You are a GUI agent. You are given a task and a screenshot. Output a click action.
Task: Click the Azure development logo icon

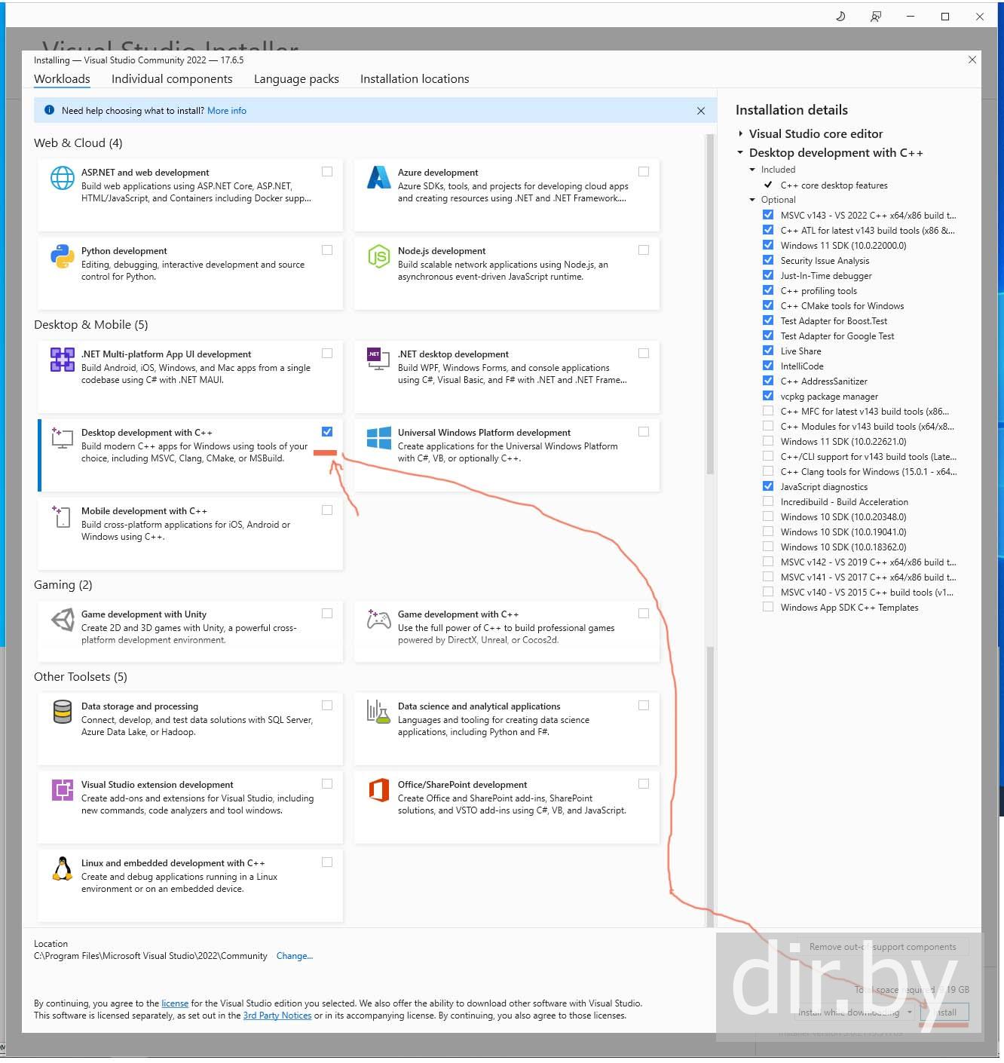[x=378, y=177]
